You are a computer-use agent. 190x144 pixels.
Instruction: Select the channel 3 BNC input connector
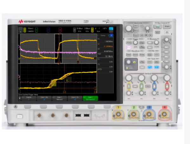(x=149, y=114)
